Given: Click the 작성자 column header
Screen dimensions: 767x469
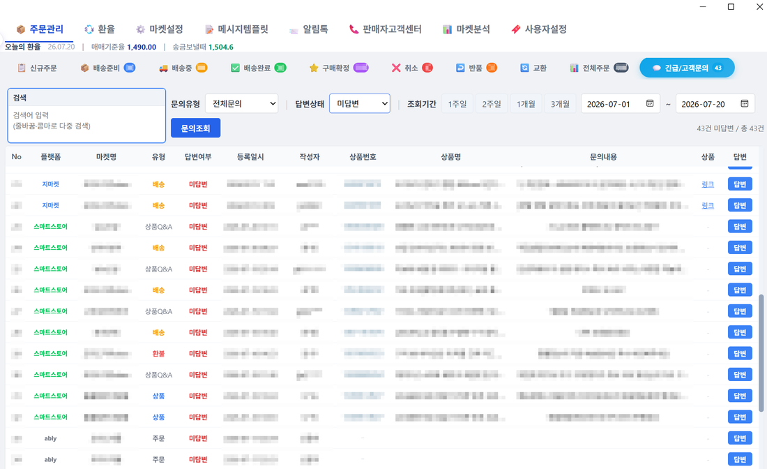Looking at the screenshot, I should (x=310, y=156).
